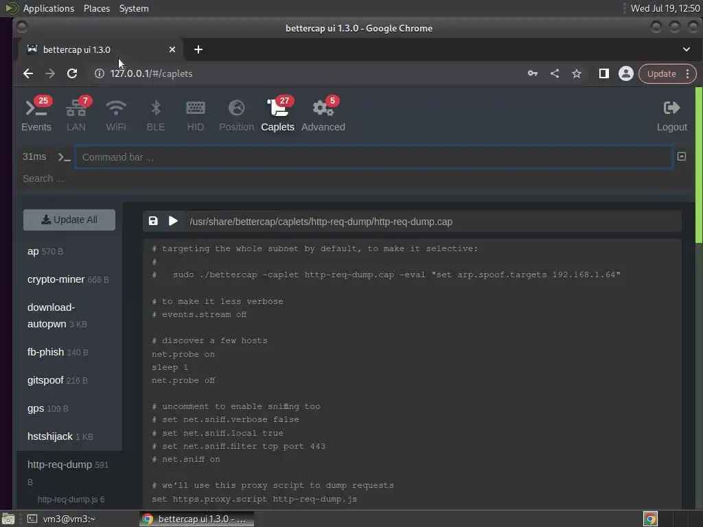Click the browser forward arrow
This screenshot has width=703, height=527.
[50, 73]
